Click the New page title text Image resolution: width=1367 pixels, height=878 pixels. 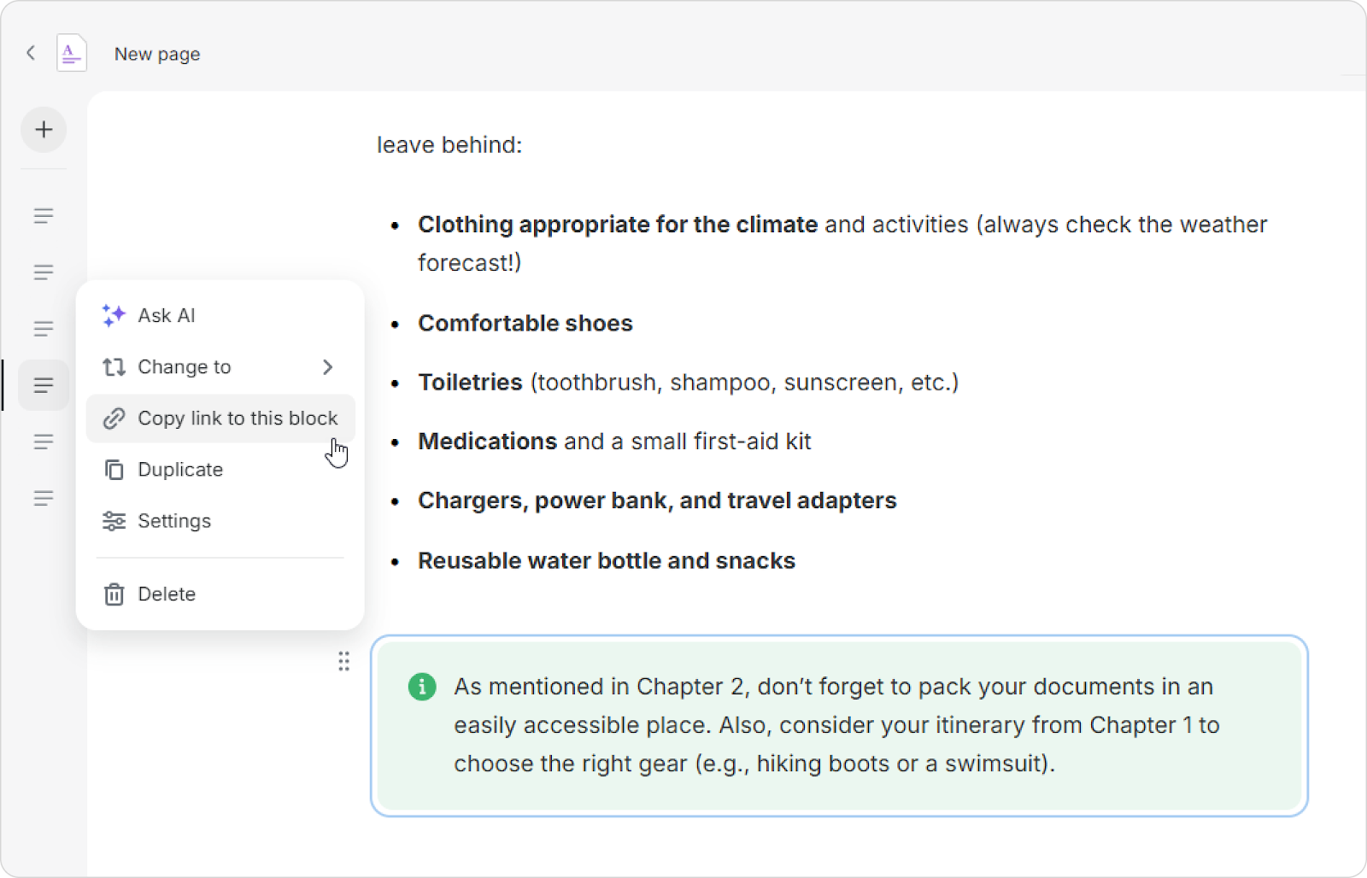coord(157,54)
